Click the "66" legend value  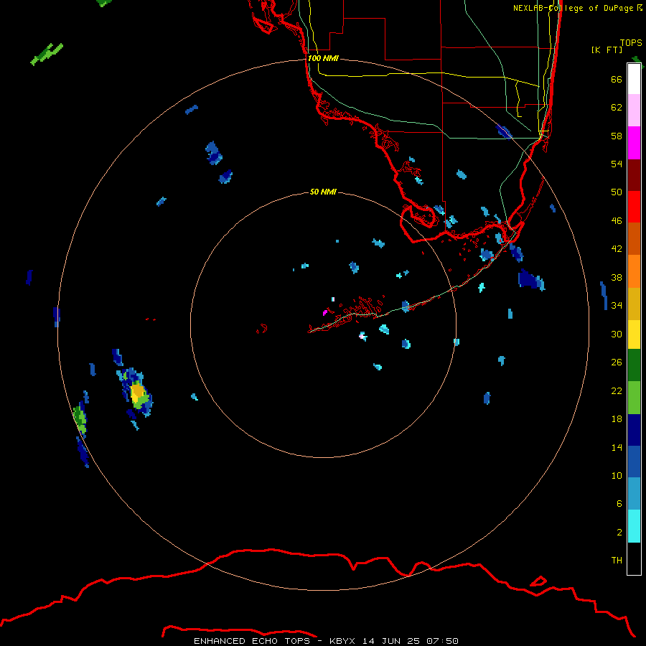click(x=617, y=79)
